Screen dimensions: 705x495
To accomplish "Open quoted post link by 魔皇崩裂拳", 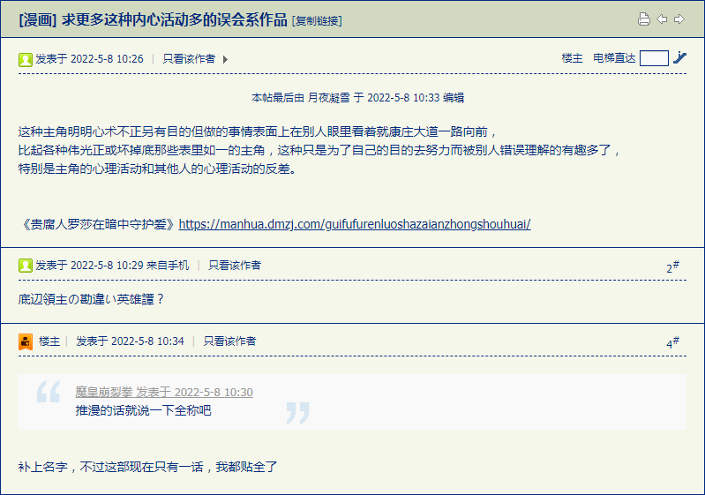I will 164,392.
